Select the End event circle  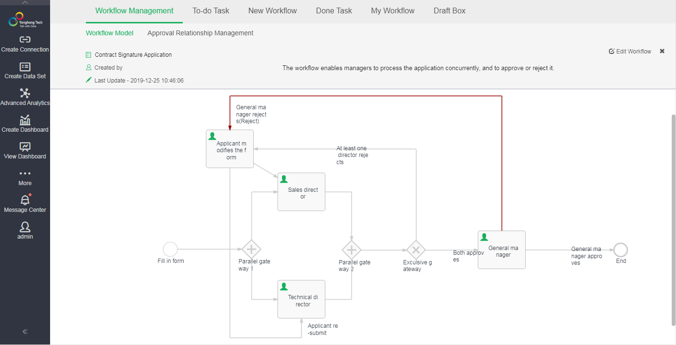621,250
